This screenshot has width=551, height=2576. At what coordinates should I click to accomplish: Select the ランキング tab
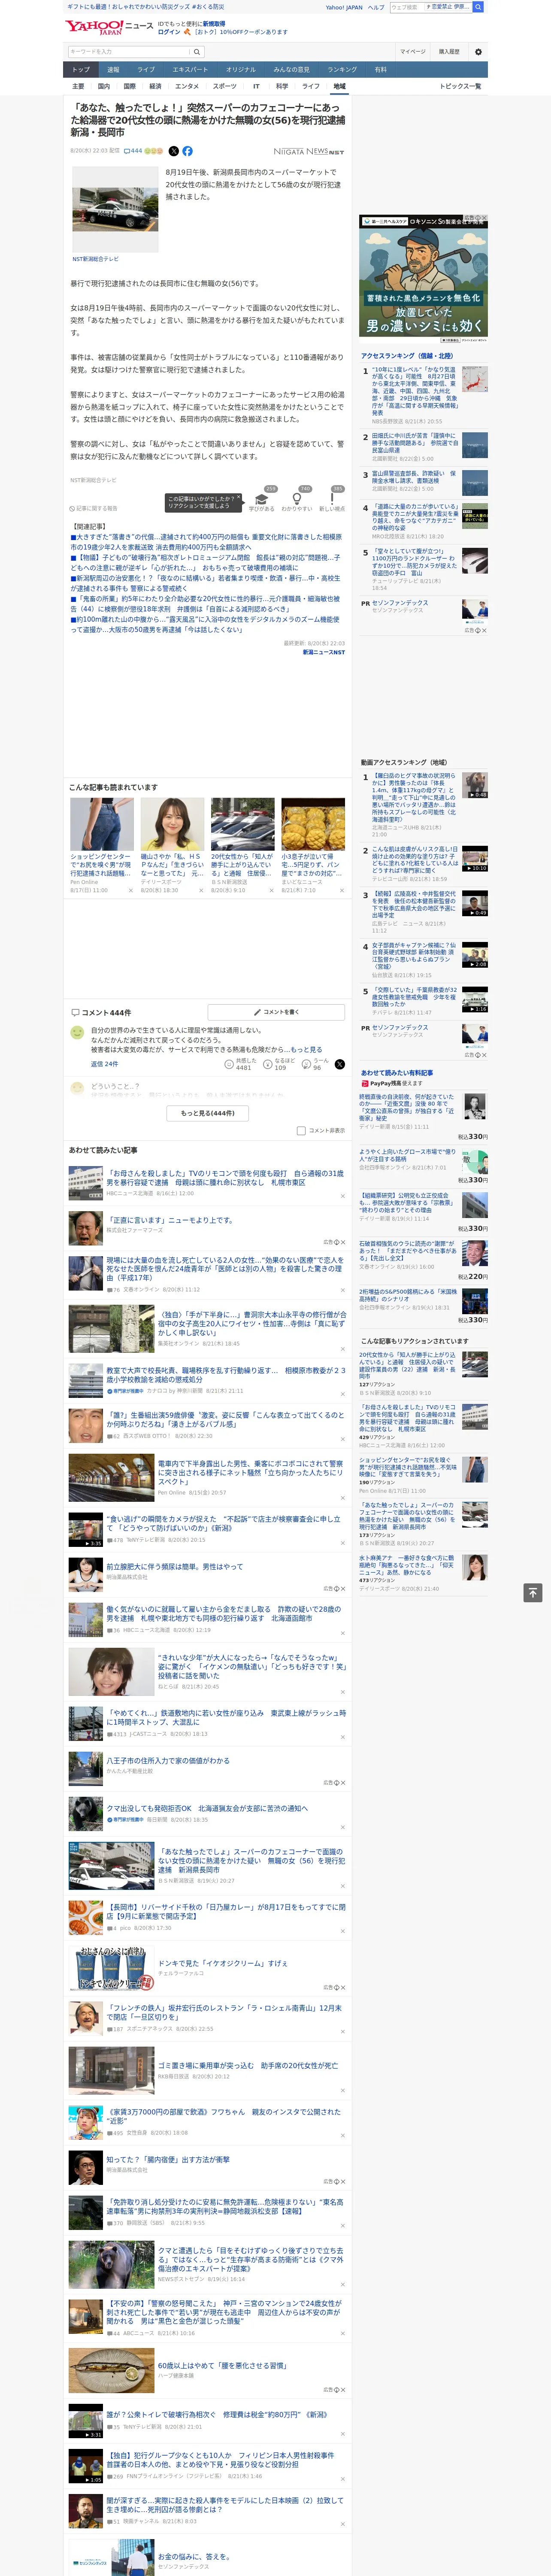point(342,70)
